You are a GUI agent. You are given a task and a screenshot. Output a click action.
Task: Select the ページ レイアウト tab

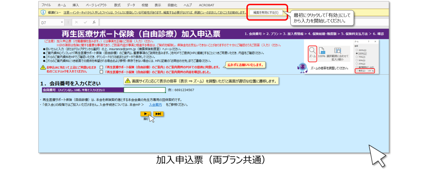[x=96, y=5]
